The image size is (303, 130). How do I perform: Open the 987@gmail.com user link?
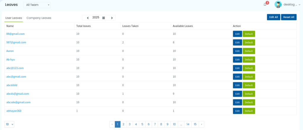point(16,42)
